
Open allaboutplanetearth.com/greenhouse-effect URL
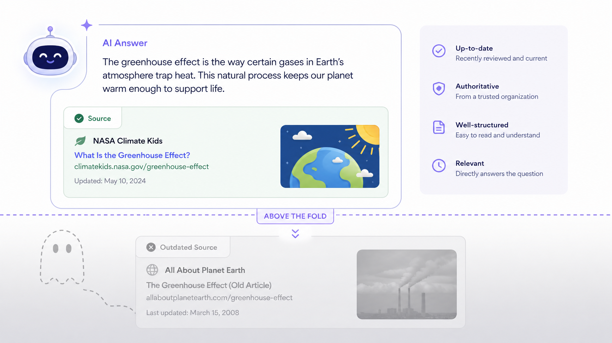[x=219, y=298]
